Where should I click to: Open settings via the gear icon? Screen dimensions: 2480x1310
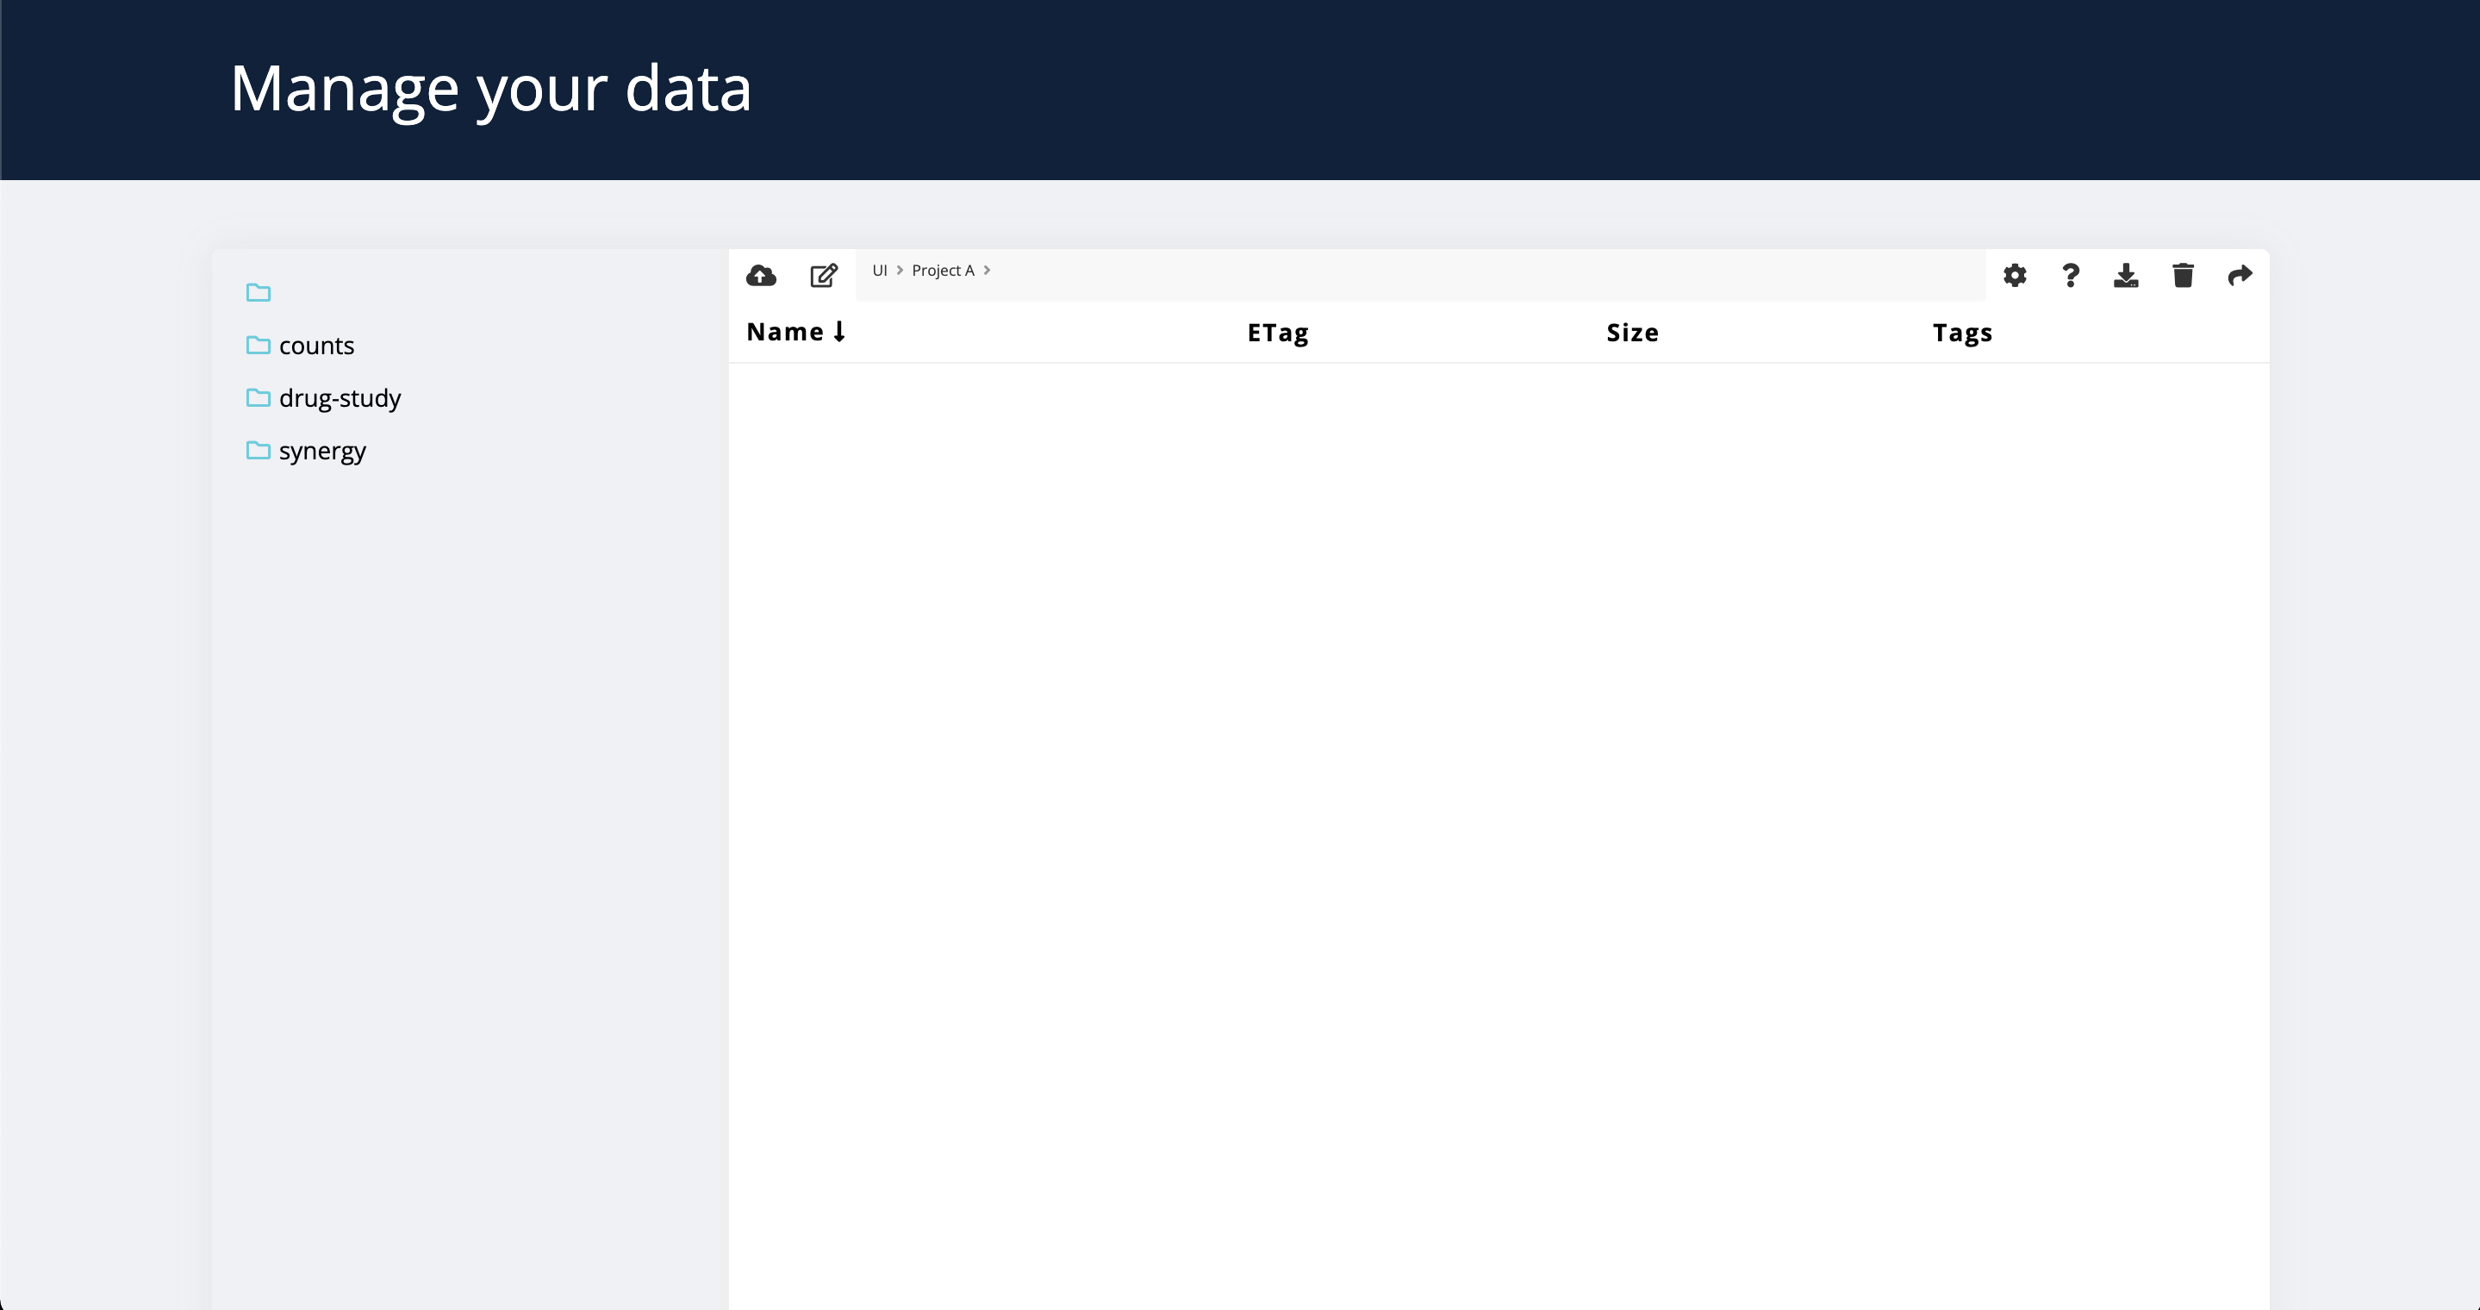(x=2014, y=275)
